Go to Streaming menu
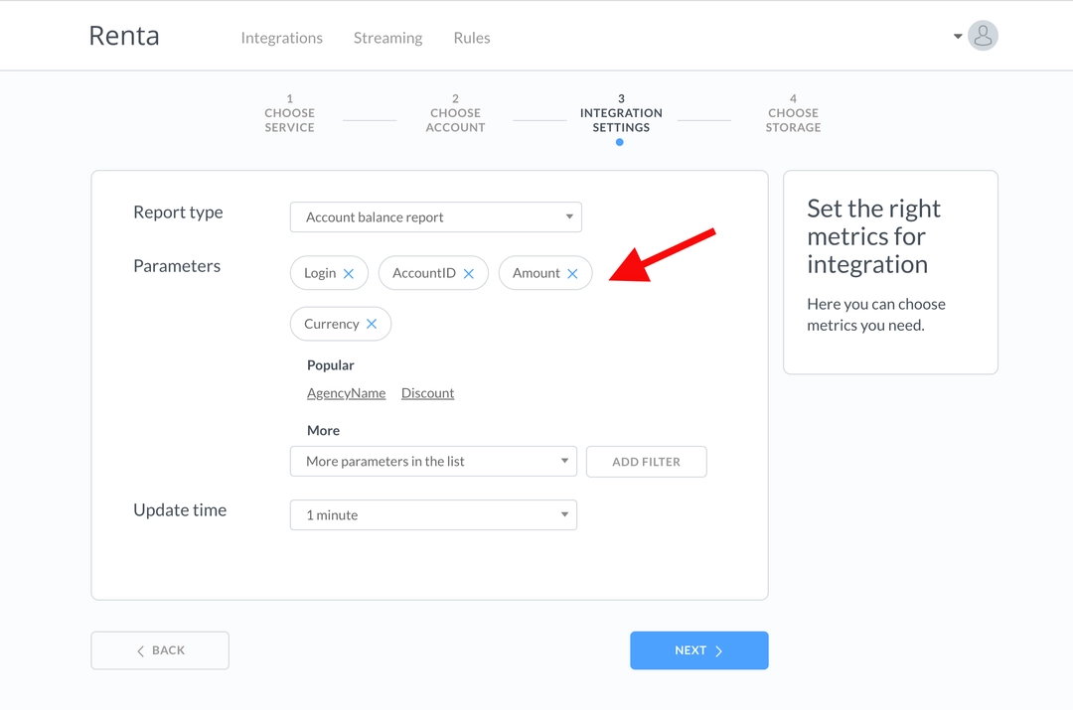The height and width of the screenshot is (710, 1073). [388, 38]
